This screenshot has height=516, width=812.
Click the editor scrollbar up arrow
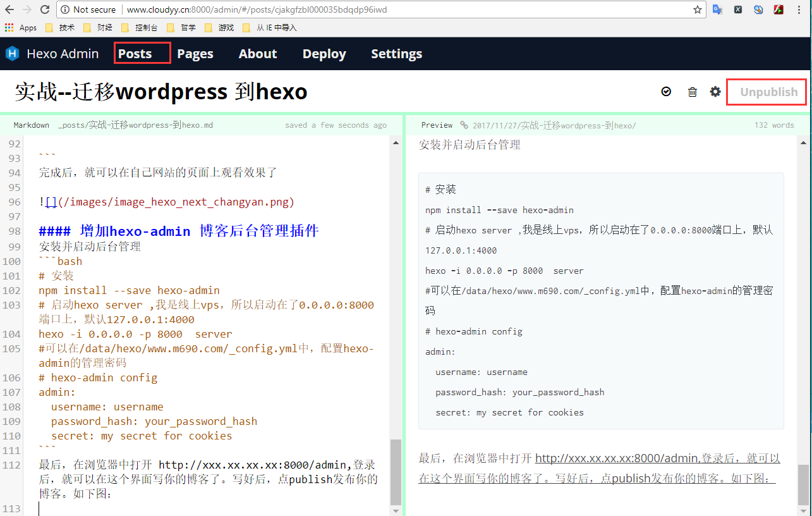point(396,142)
